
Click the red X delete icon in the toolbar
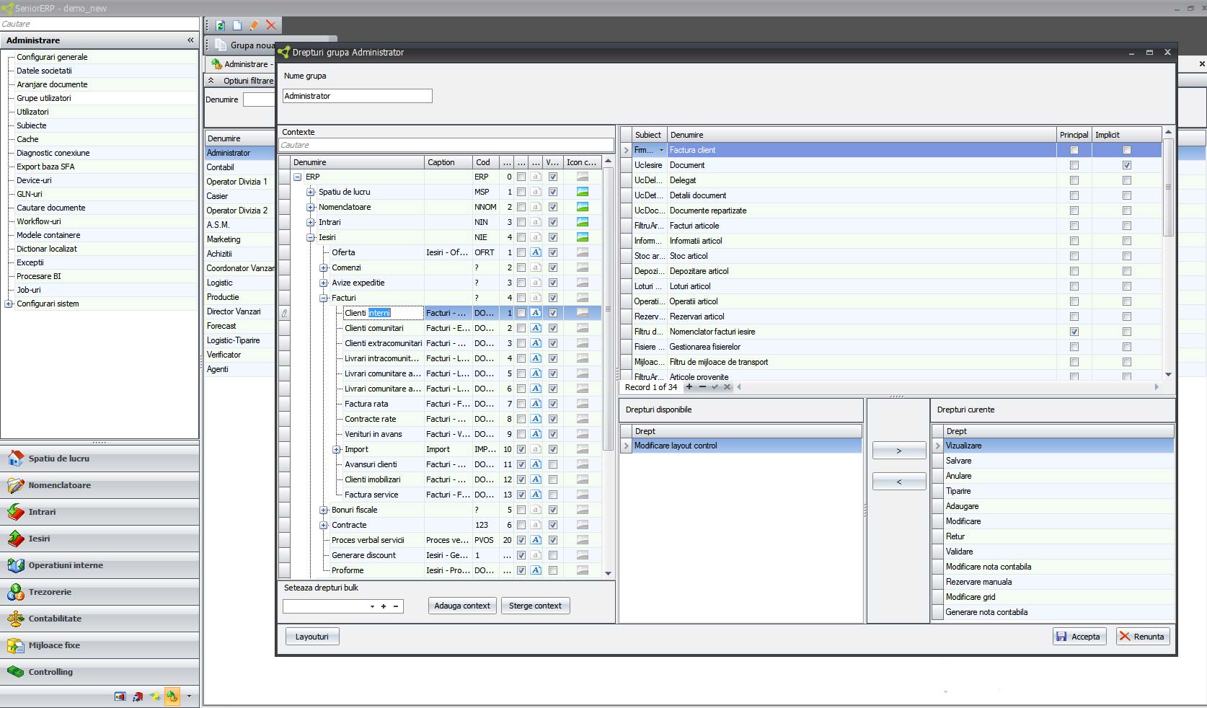pos(271,25)
